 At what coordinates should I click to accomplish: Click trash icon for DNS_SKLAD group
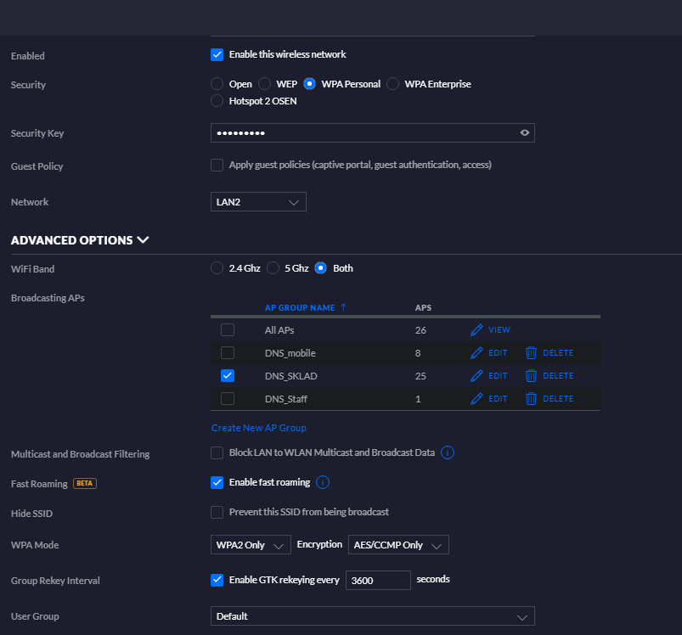(531, 376)
